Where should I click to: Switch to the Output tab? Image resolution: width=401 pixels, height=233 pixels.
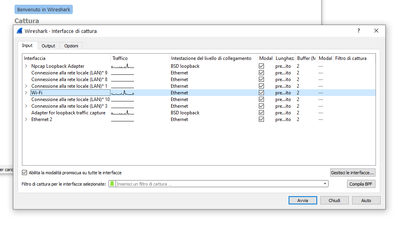[48, 46]
